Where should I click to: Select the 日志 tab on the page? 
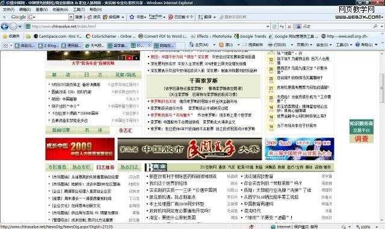(93, 75)
